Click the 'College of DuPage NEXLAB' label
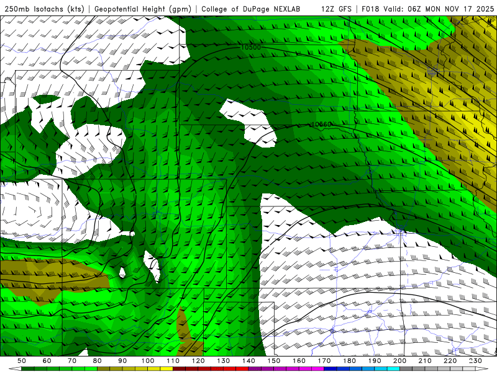This screenshot has width=497, height=372. click(x=251, y=9)
